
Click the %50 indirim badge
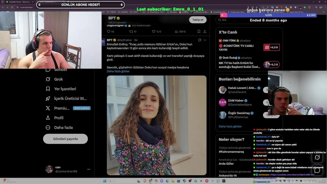(82, 108)
